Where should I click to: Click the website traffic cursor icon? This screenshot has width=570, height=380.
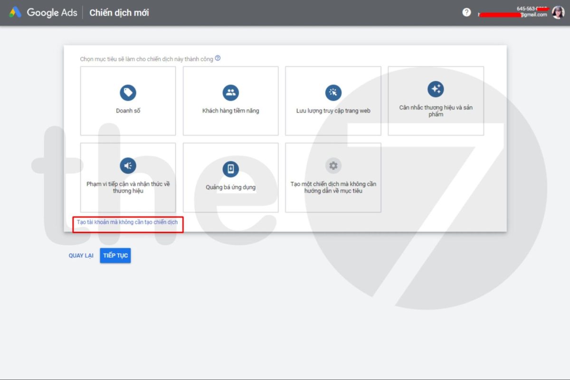point(333,93)
